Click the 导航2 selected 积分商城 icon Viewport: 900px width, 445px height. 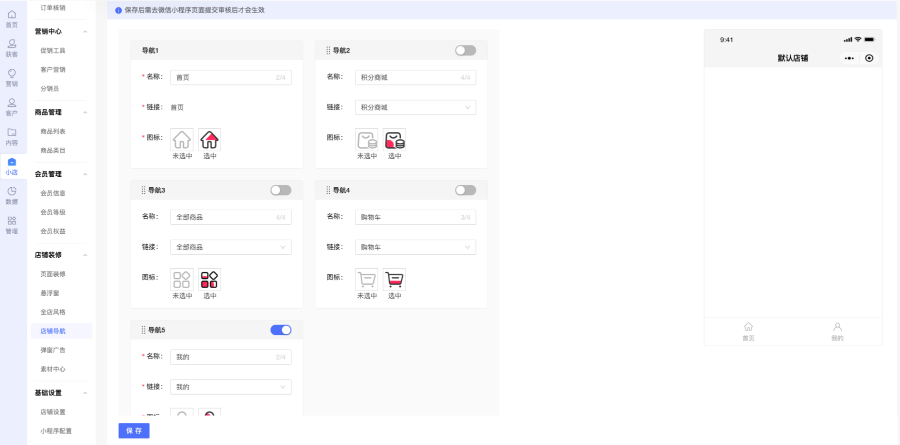pos(394,140)
